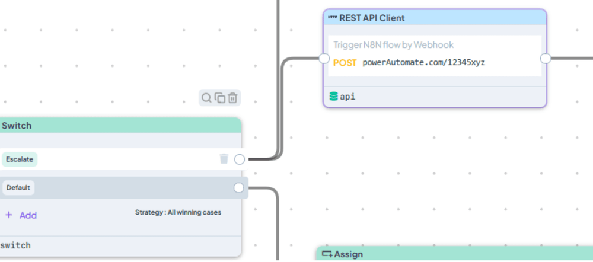The width and height of the screenshot is (593, 262).
Task: Click the magnifier search icon above Switch
Action: [206, 98]
